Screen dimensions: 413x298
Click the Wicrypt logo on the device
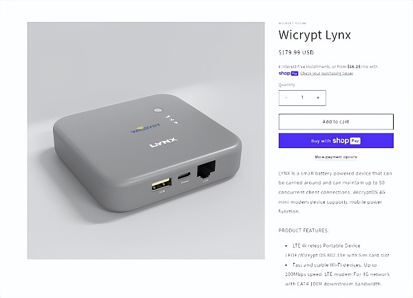(x=145, y=128)
